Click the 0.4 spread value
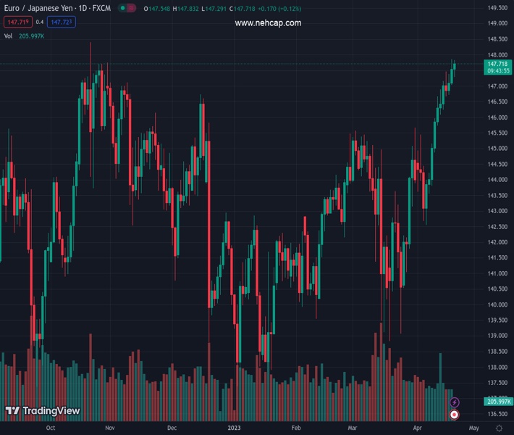Screen dimensions: 514x435 (x=40, y=22)
